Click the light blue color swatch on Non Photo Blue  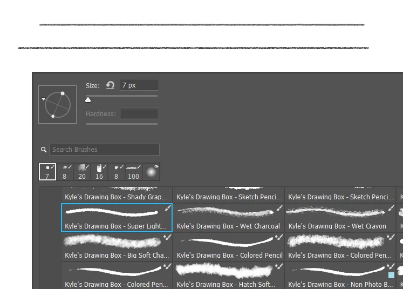pyautogui.click(x=391, y=275)
